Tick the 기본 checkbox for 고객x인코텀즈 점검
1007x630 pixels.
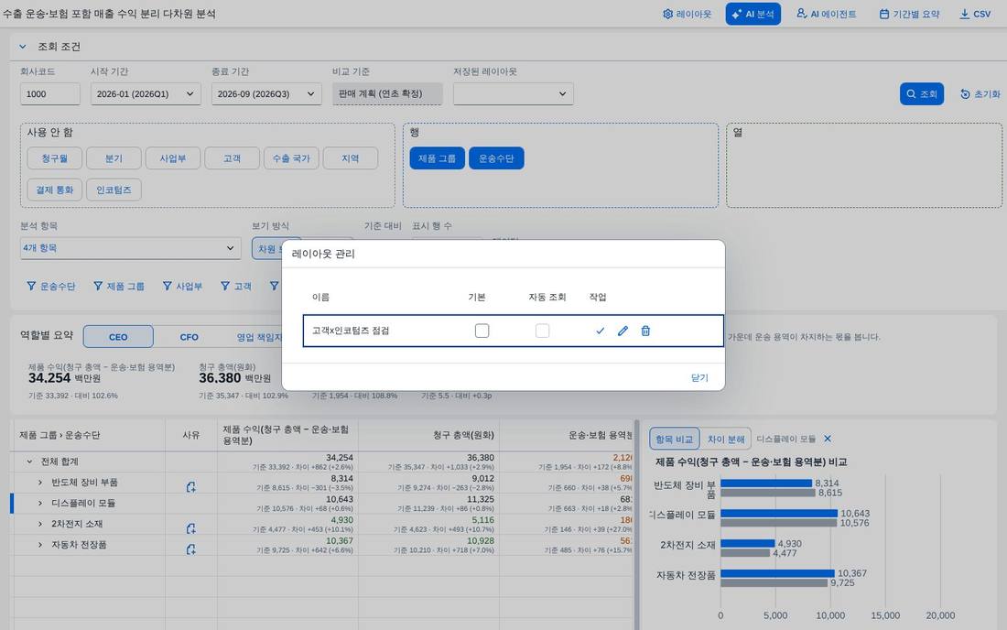tap(482, 331)
